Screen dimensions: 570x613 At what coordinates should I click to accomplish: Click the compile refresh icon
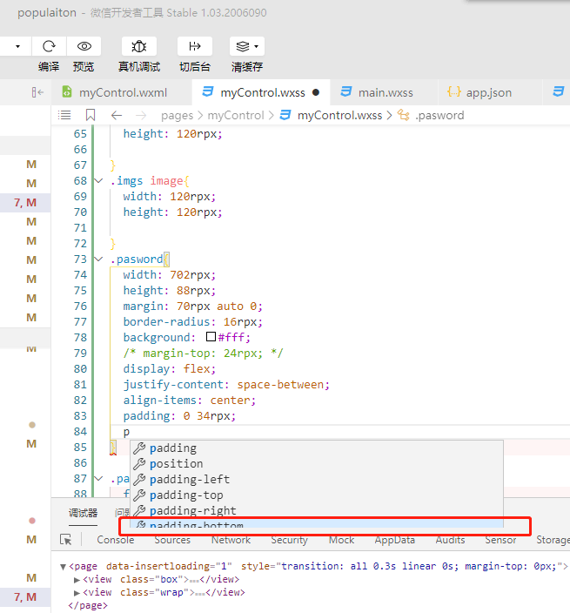coord(49,46)
